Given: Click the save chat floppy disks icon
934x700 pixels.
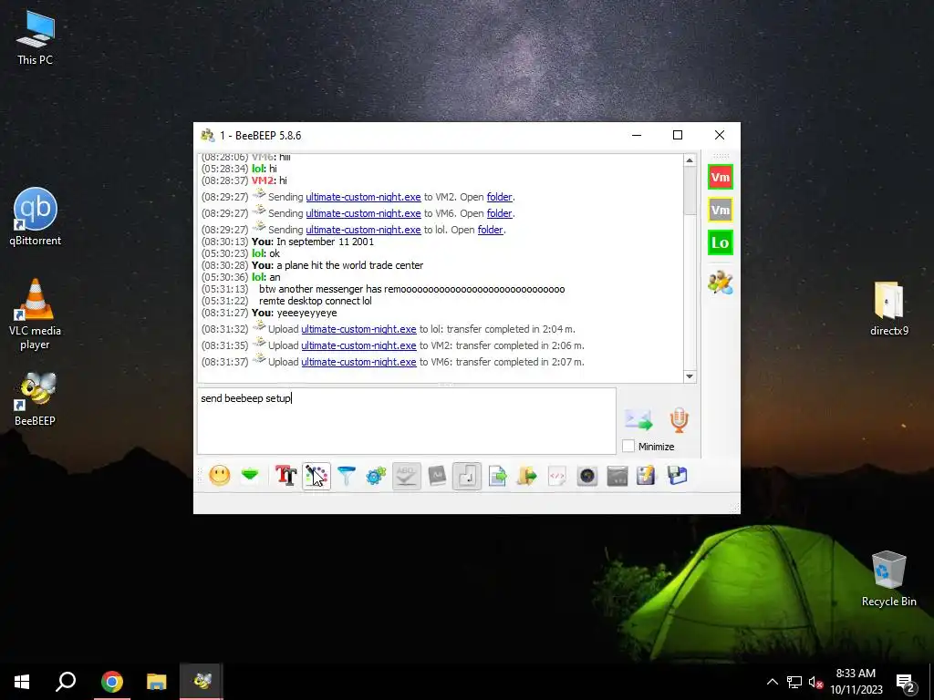Looking at the screenshot, I should point(678,476).
